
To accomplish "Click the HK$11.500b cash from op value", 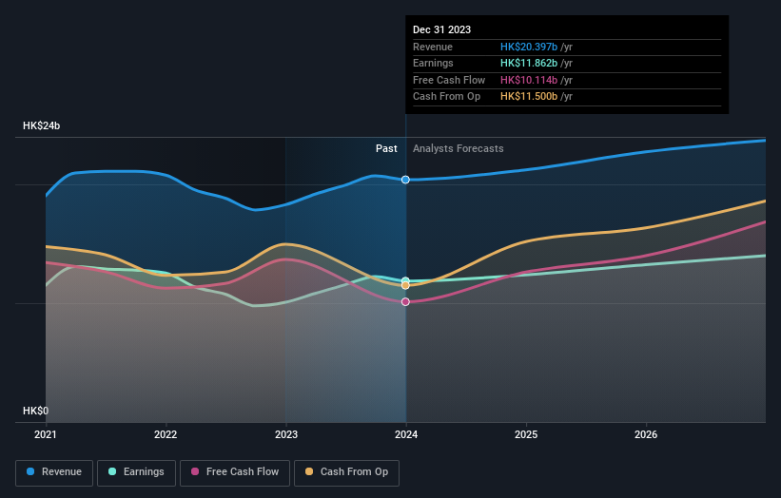I will click(529, 97).
